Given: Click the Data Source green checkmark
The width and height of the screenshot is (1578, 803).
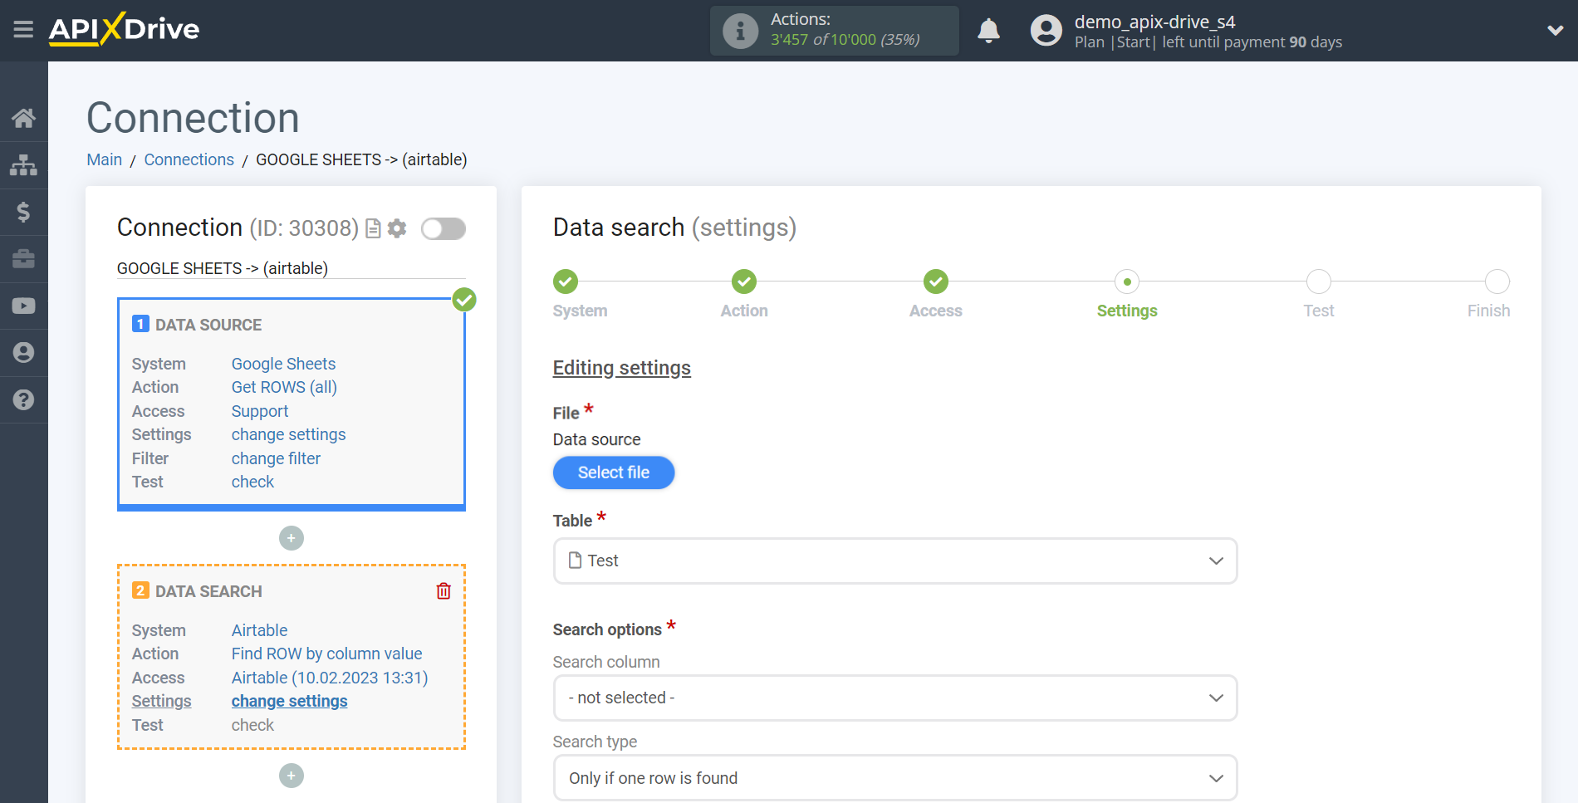Looking at the screenshot, I should click(464, 299).
